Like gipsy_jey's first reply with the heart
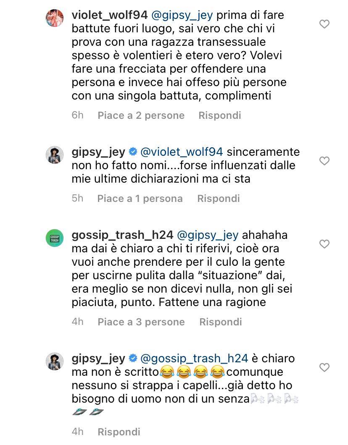 pos(324,161)
